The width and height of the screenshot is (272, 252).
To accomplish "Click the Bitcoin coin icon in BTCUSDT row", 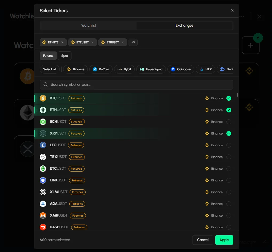I will coord(43,98).
